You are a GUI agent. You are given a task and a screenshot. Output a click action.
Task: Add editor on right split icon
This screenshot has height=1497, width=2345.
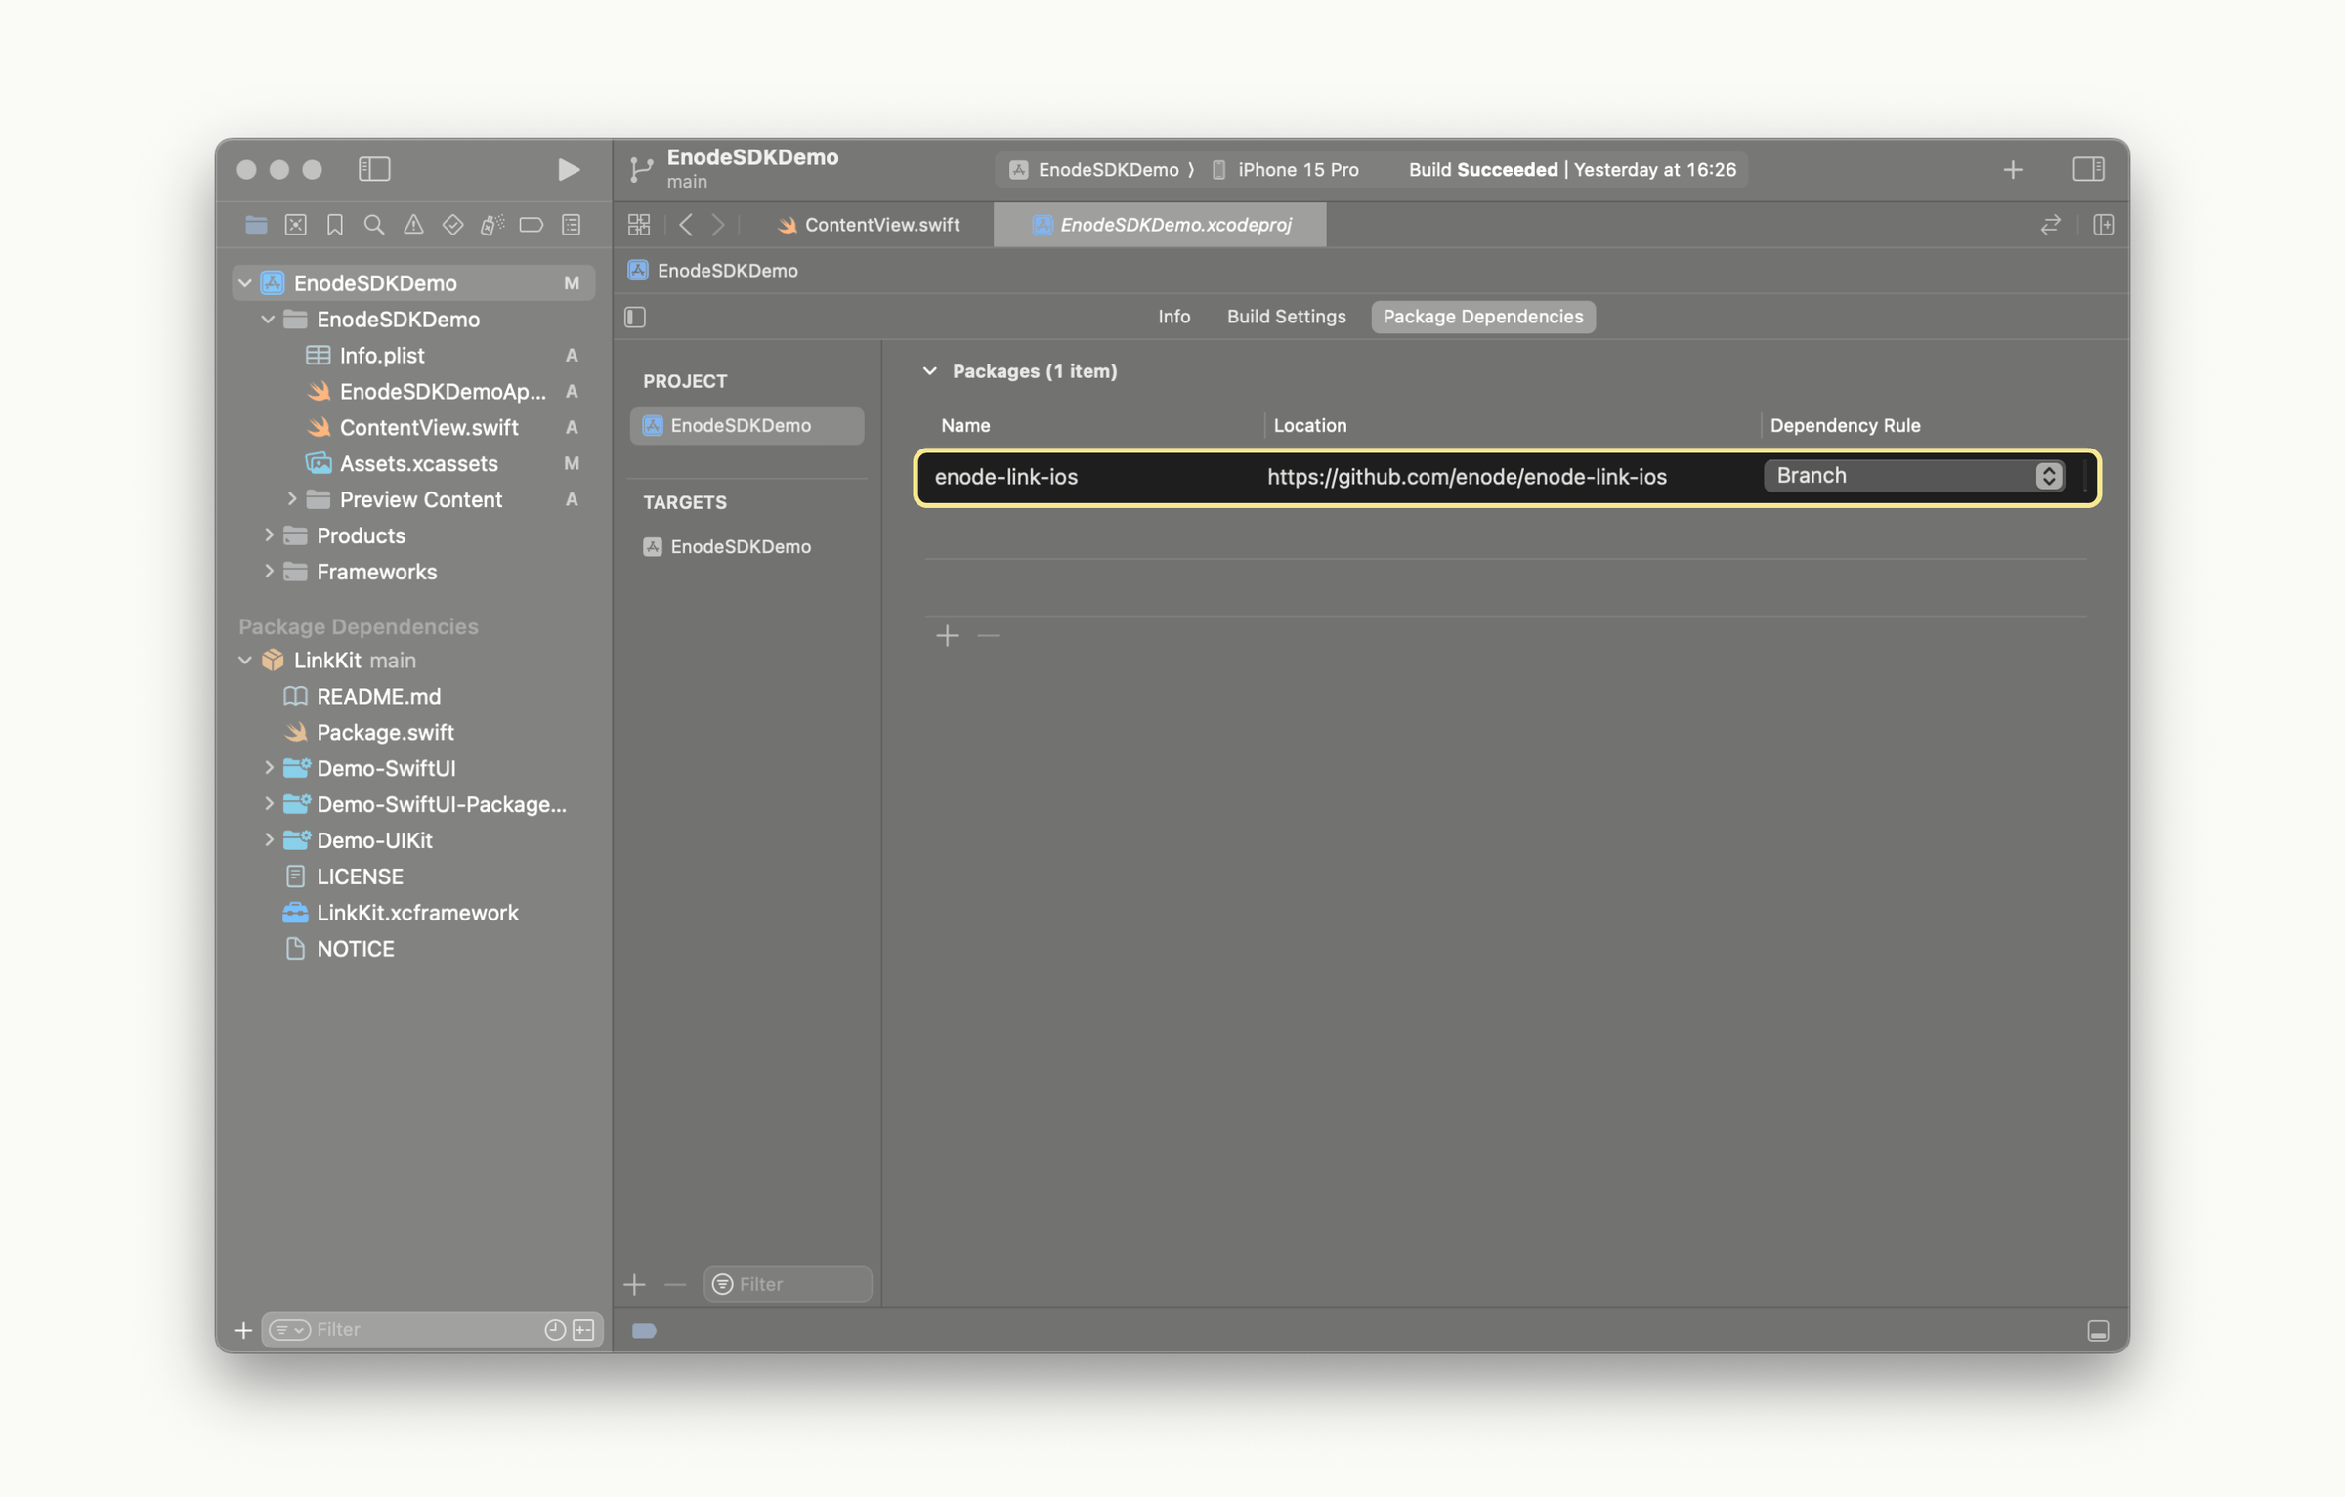point(2103,225)
